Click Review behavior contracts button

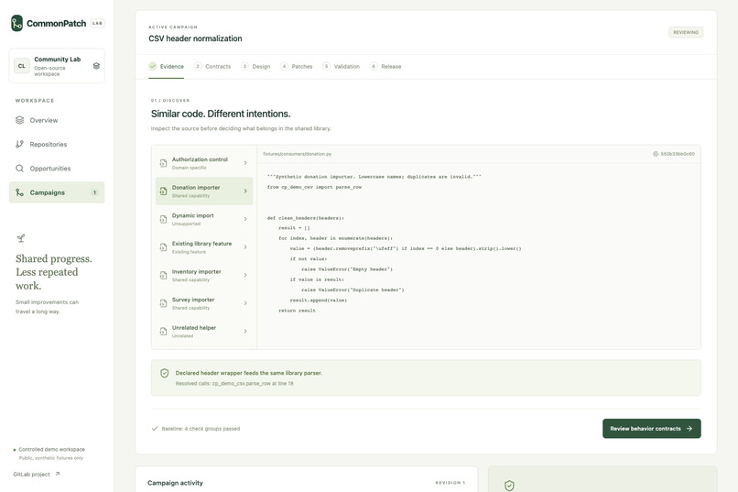tap(651, 429)
